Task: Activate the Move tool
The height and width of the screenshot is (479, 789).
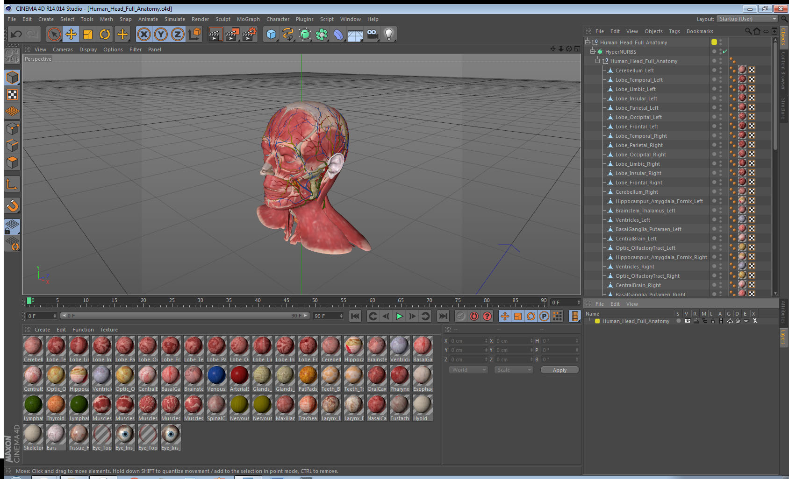Action: click(71, 34)
